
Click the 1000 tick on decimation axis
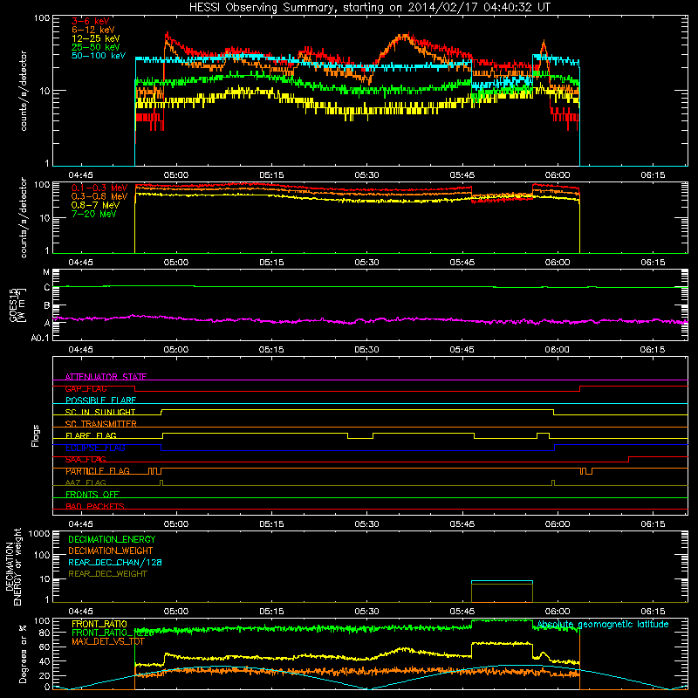tap(39, 533)
